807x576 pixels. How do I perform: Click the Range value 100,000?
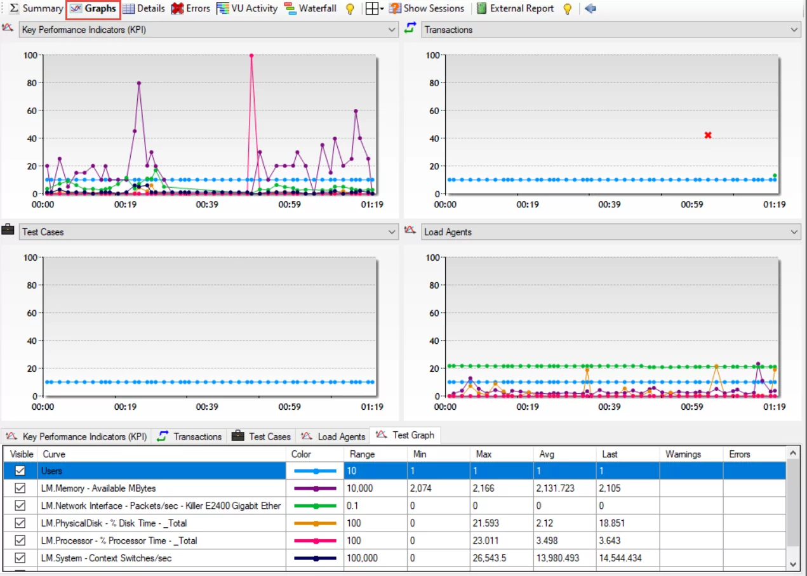click(x=362, y=558)
